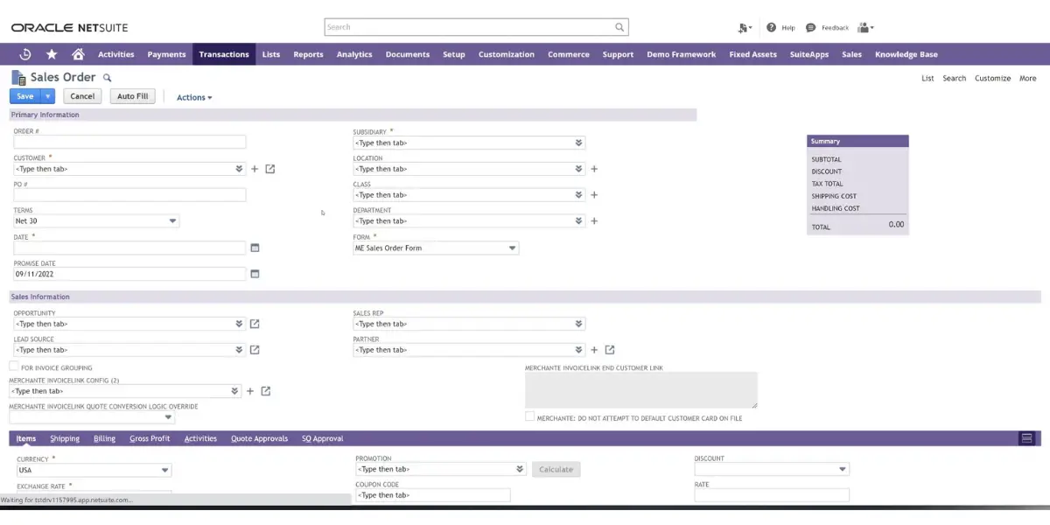Open the Transactions menu

pyautogui.click(x=224, y=54)
